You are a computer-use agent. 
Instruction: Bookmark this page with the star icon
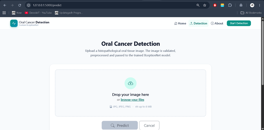pyautogui.click(x=204, y=5)
